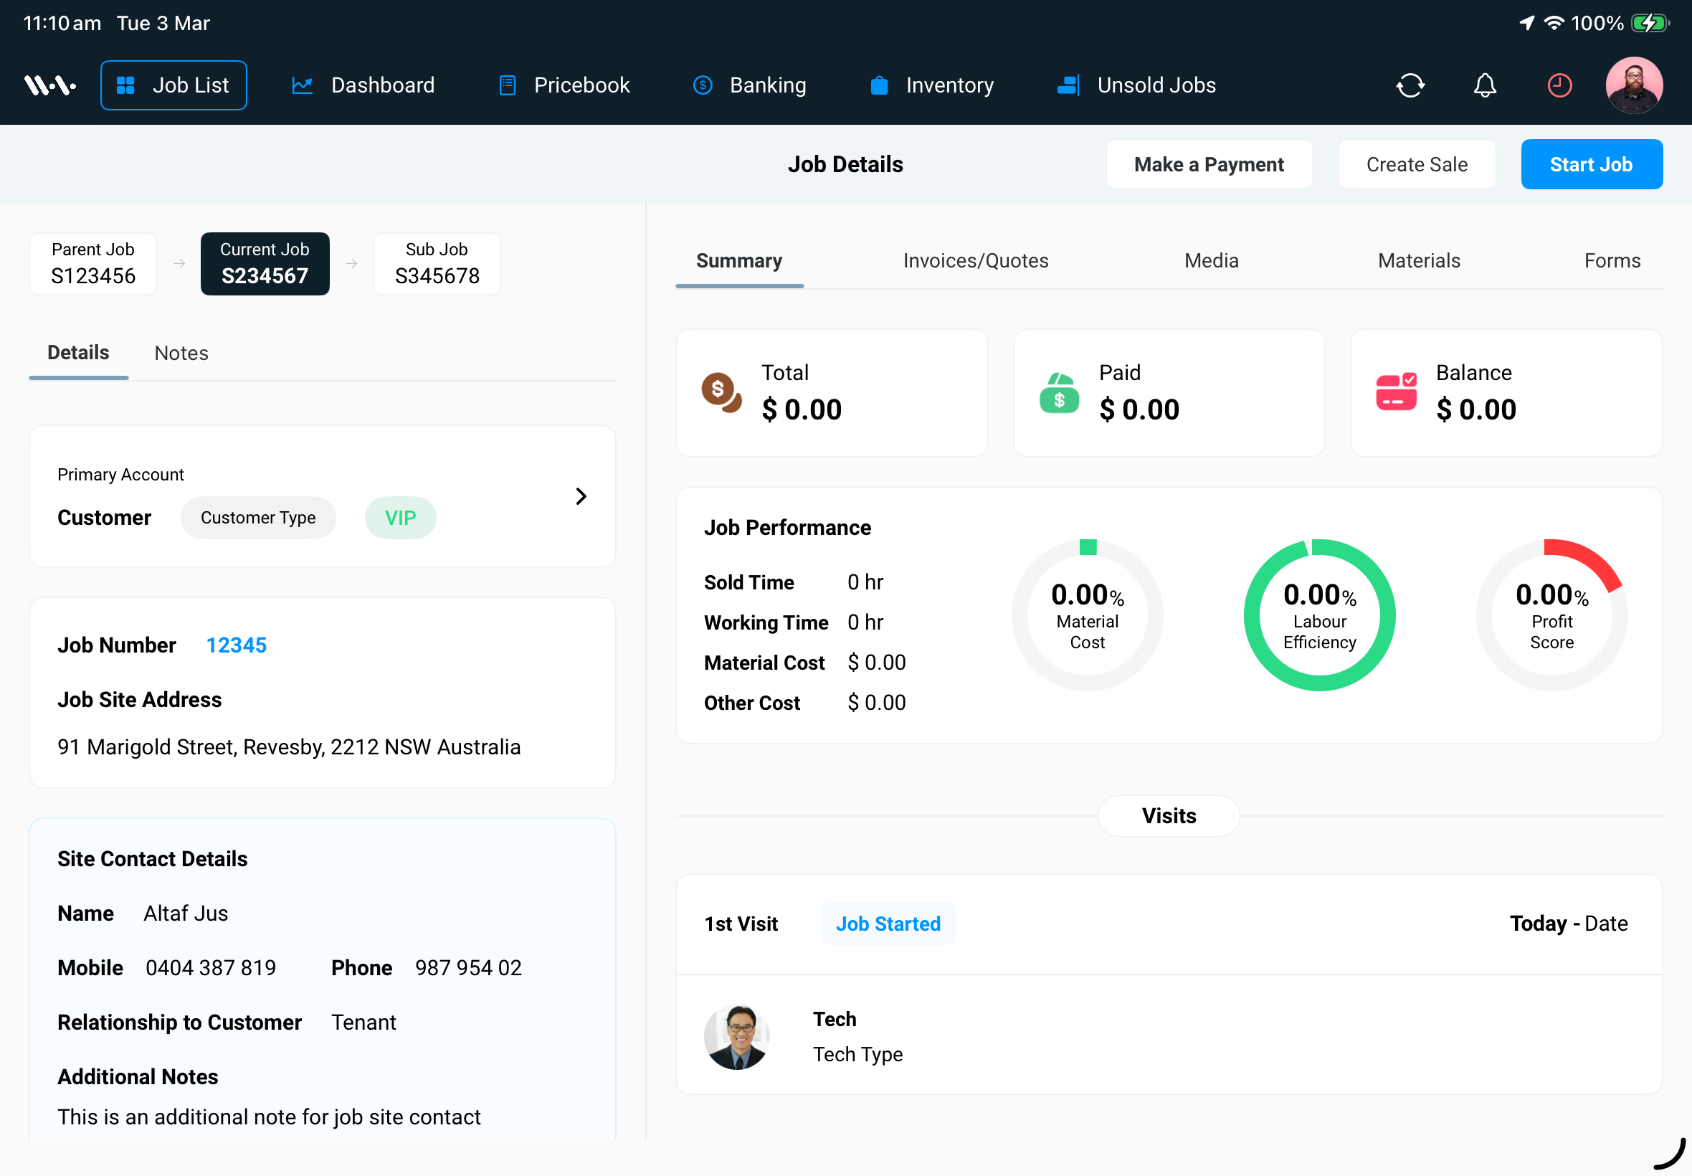Image resolution: width=1692 pixels, height=1176 pixels.
Task: Open the Notes tab in job details
Action: [x=181, y=353]
